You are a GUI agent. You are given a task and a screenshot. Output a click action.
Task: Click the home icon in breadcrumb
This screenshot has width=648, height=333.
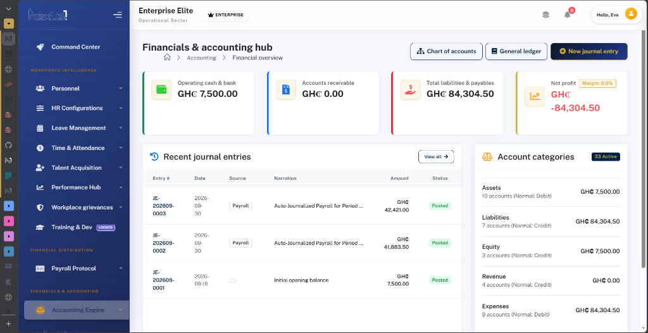point(167,58)
